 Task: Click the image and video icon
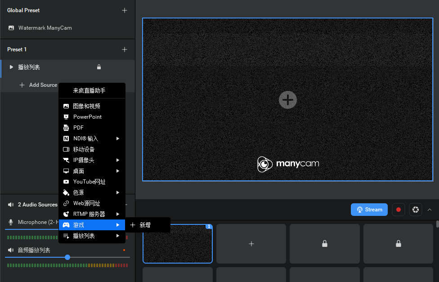pyautogui.click(x=66, y=106)
